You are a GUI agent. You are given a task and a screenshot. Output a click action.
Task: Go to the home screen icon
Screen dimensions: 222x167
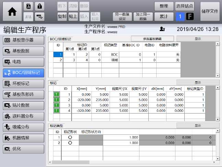(x=12, y=11)
